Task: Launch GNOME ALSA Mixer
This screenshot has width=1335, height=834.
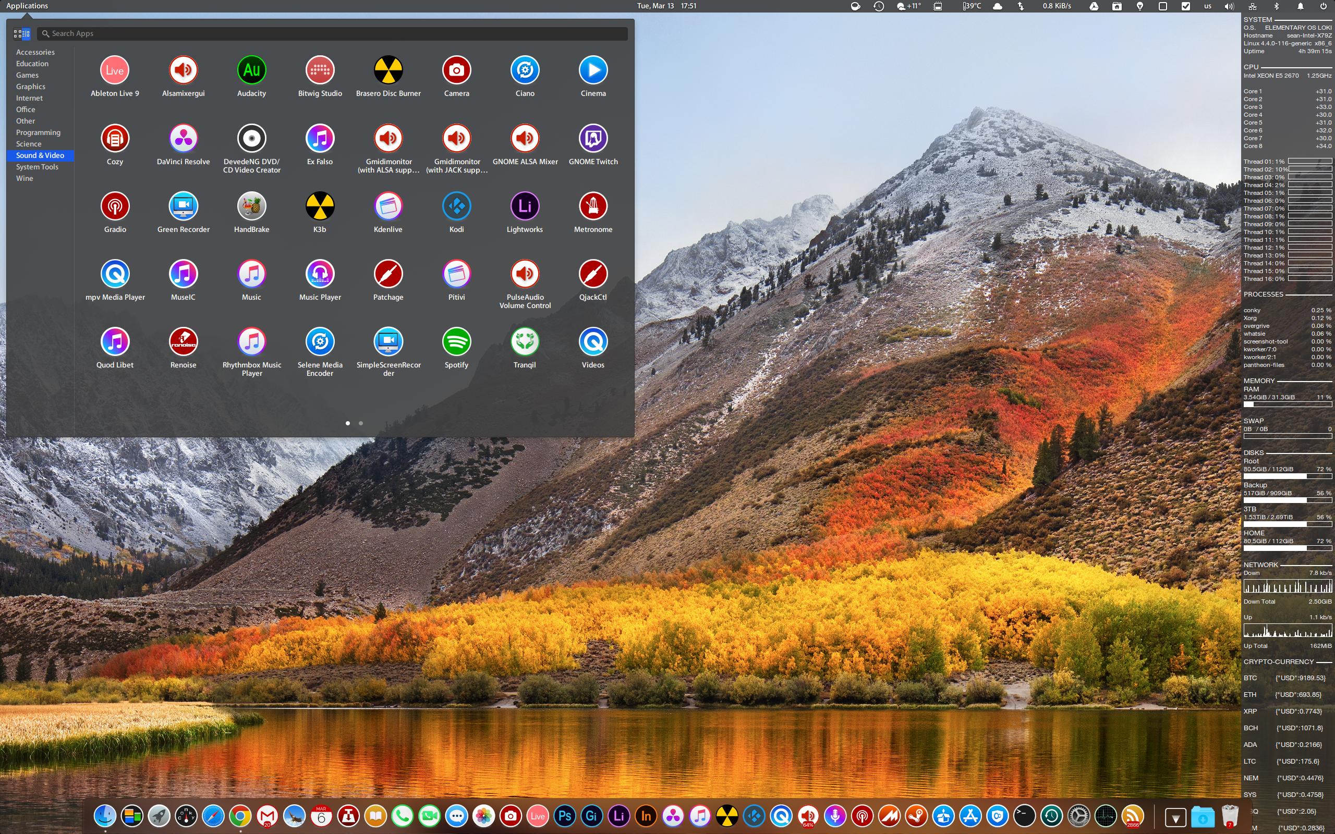Action: [x=525, y=144]
